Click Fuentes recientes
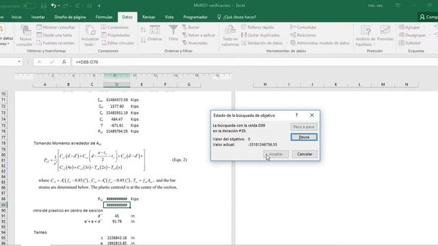Viewport: 438px width, 246px height. pos(55,43)
